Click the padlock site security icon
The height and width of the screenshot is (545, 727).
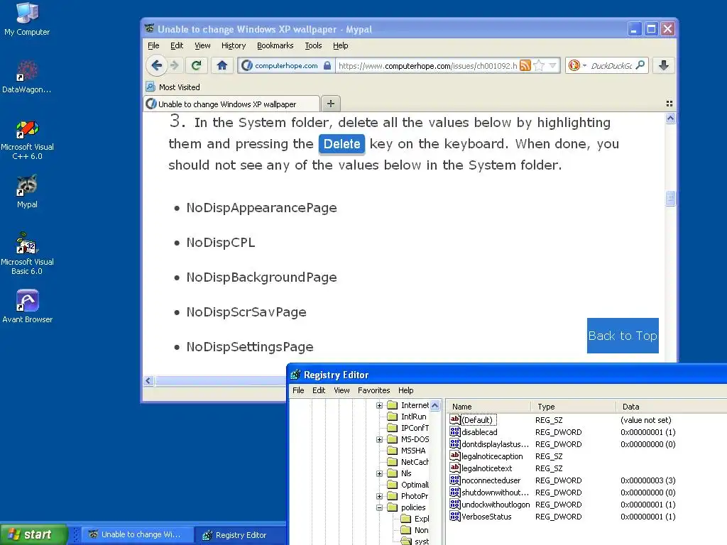click(327, 65)
